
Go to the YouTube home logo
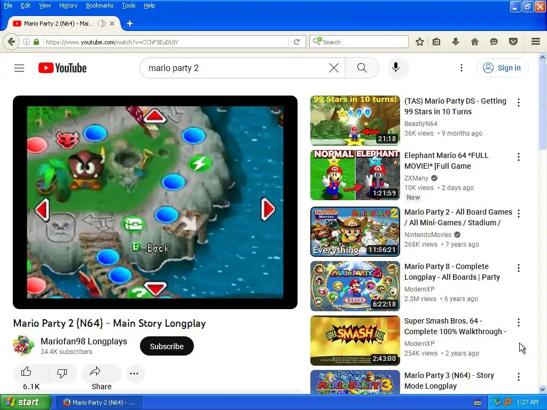tap(62, 68)
